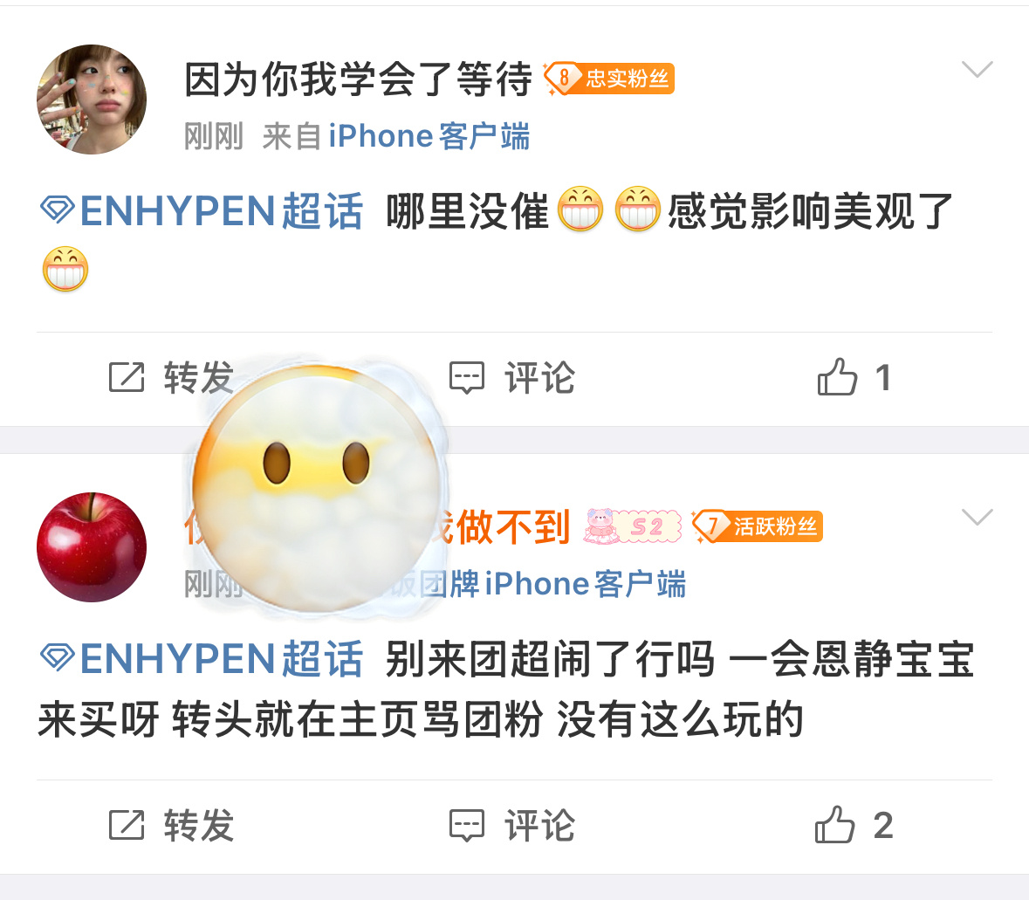Open ENHYPEN超话 link in first post
Image resolution: width=1029 pixels, height=900 pixels.
pyautogui.click(x=201, y=211)
